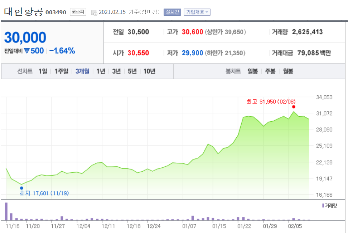Click the 코스피 market badge

point(78,12)
